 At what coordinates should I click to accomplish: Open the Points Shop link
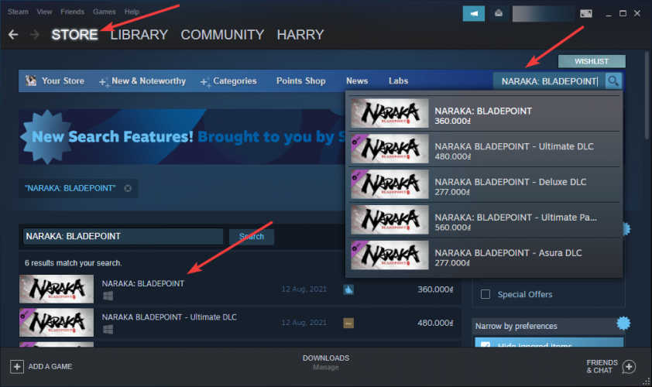[301, 81]
